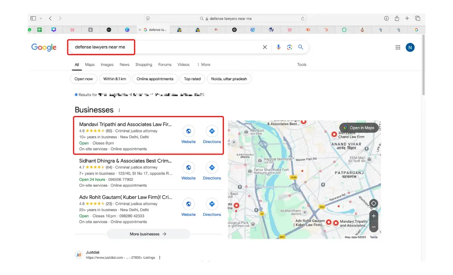Viewport: 453px width, 275px height.
Task: Open Adv Rohit Gautam (Kuber Law Firm) listing
Action: point(125,197)
